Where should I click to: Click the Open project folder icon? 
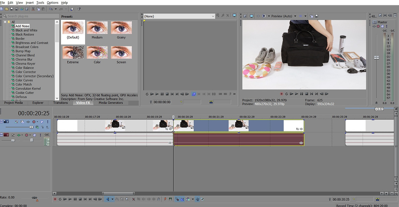pos(7,9)
